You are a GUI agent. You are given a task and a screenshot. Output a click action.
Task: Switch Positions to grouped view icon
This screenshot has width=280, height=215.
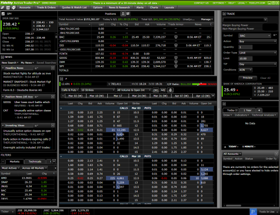[128, 14]
